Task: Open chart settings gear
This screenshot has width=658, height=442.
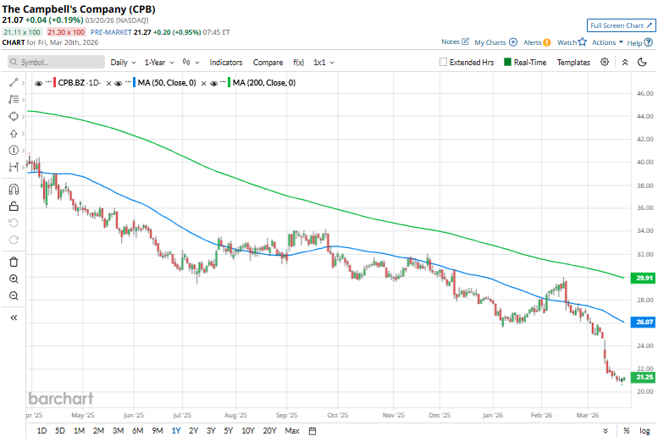Action: (605, 62)
